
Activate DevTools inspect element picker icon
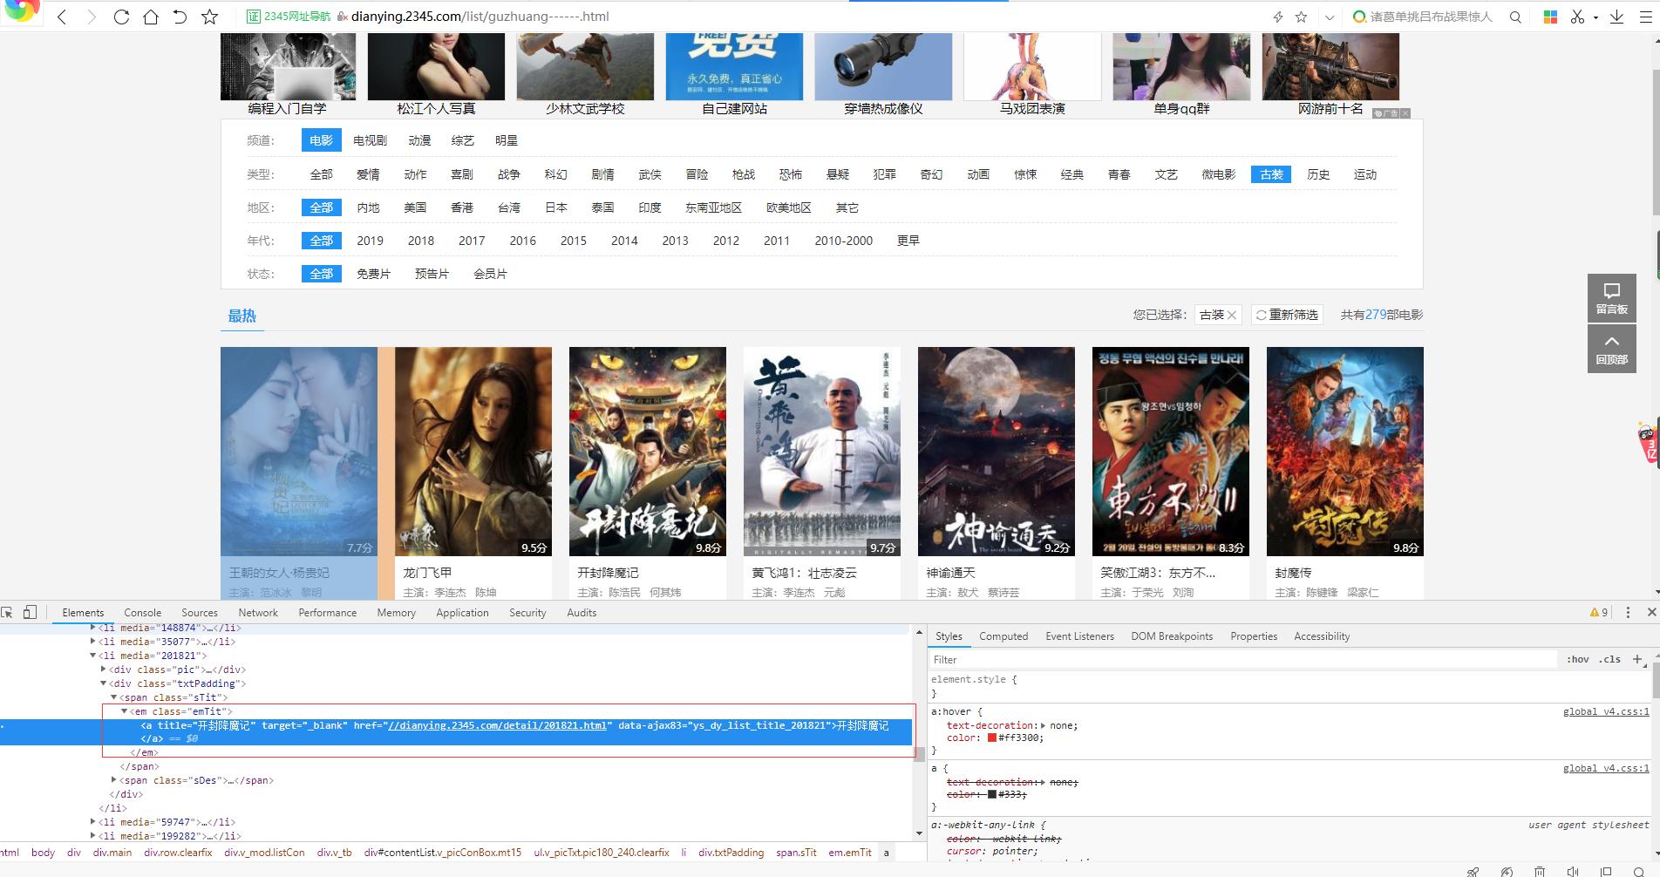click(x=7, y=612)
